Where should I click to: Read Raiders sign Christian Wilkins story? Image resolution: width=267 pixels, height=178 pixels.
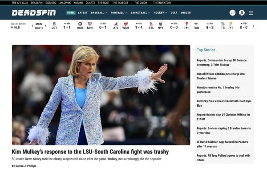[223, 117]
